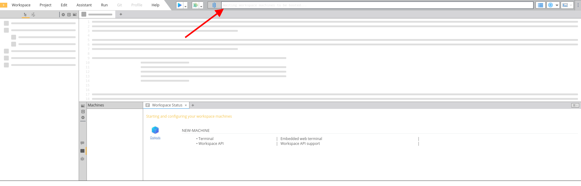Expand the Run command dropdown arrow

tap(185, 6)
